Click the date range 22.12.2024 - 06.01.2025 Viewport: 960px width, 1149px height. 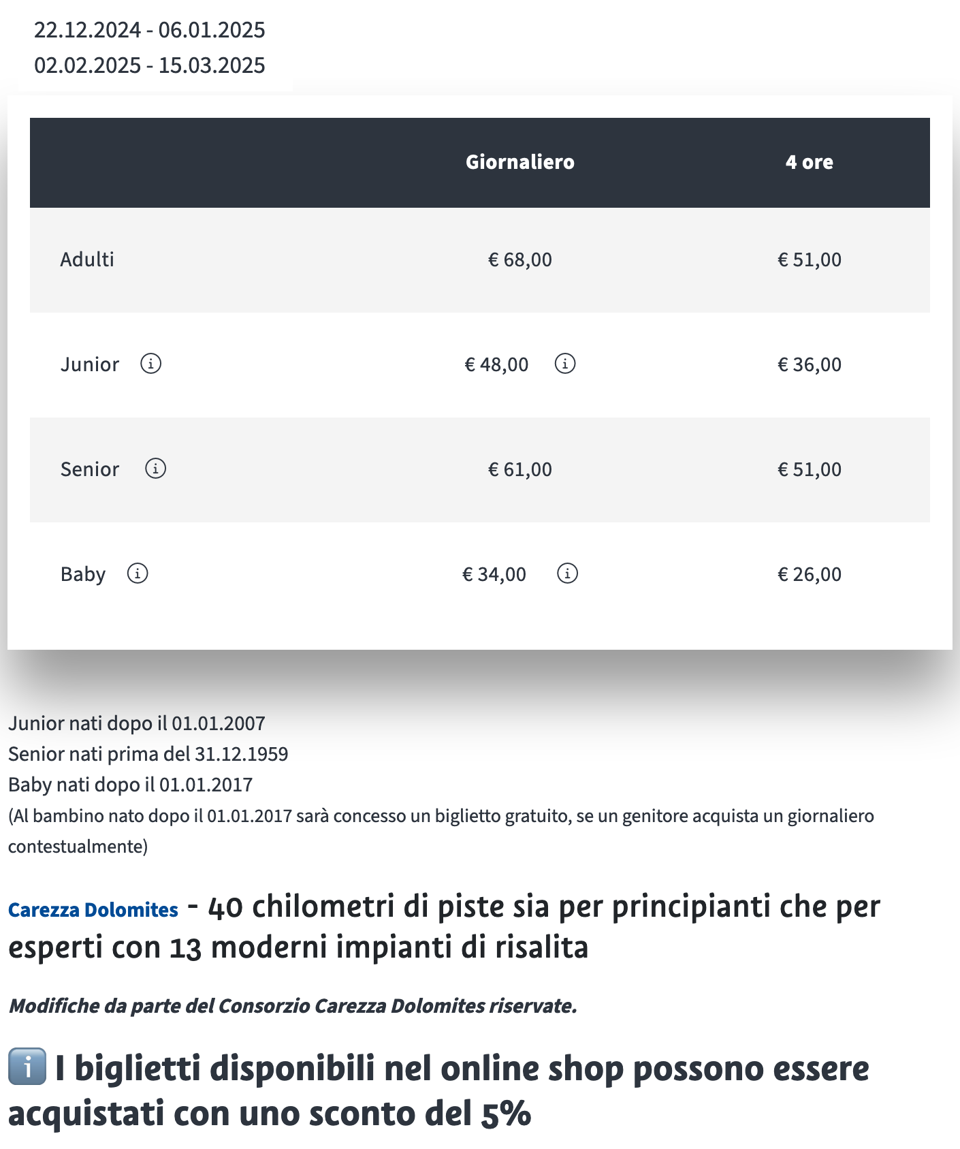click(150, 30)
